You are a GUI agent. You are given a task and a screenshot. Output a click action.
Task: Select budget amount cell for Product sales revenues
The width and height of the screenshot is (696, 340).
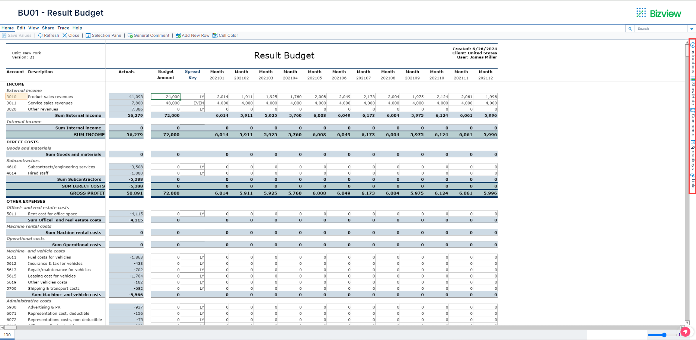point(166,96)
